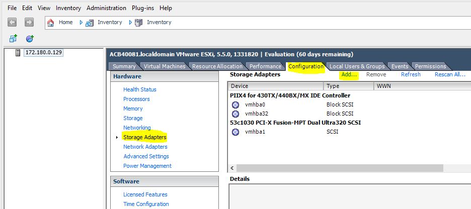Open Health Status under Hardware
The width and height of the screenshot is (471, 209).
point(140,89)
